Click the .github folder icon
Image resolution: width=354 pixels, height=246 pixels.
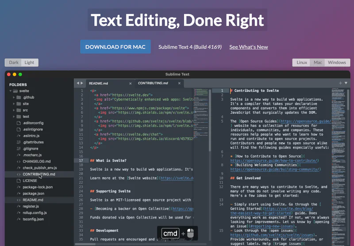click(19, 97)
